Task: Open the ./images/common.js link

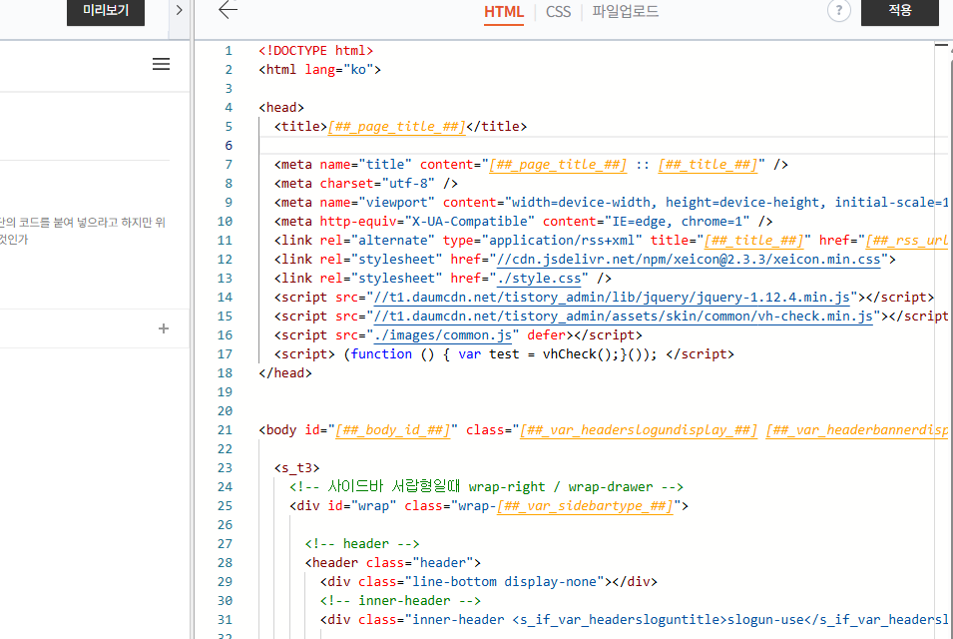Action: (x=442, y=335)
